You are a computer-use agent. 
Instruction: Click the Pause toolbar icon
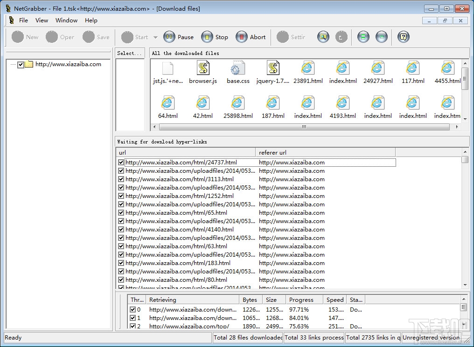pos(169,37)
